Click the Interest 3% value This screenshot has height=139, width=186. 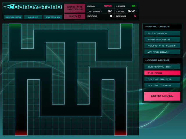coord(110,11)
